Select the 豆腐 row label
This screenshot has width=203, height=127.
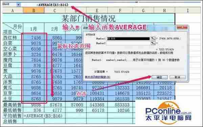coord(13,66)
